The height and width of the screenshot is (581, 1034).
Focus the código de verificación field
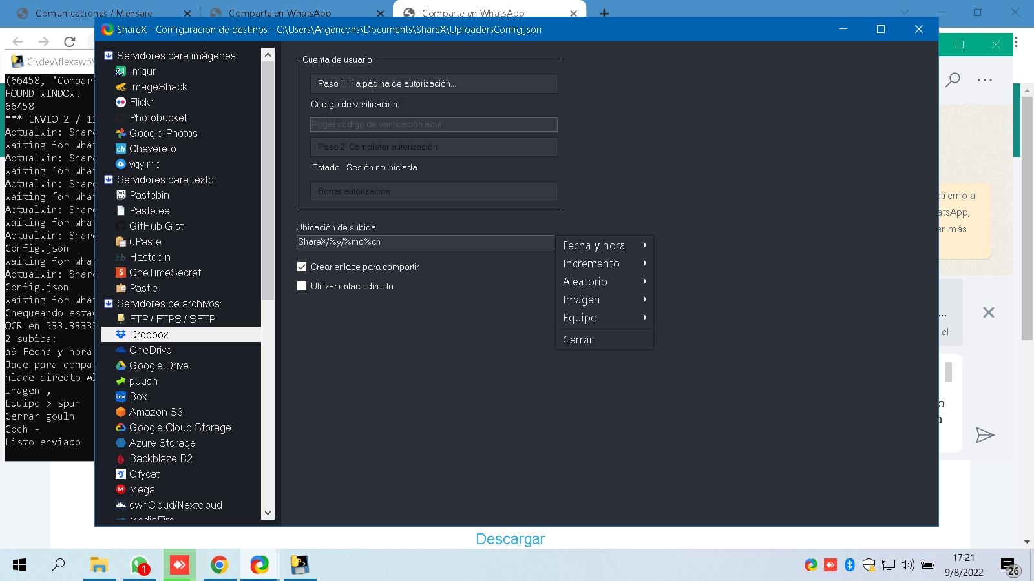coord(434,124)
